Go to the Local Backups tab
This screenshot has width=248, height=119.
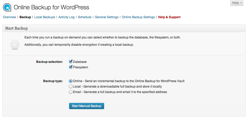45,17
